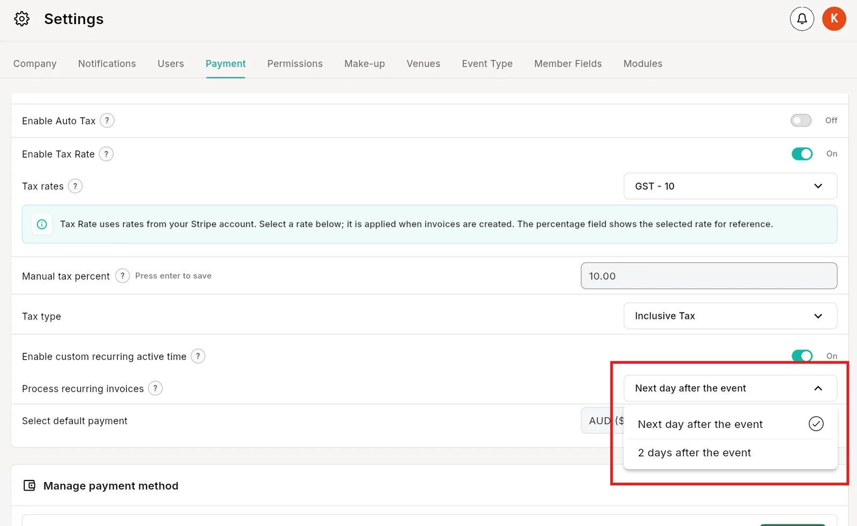857x526 pixels.
Task: Click the Manage payment method heading
Action: pyautogui.click(x=111, y=486)
